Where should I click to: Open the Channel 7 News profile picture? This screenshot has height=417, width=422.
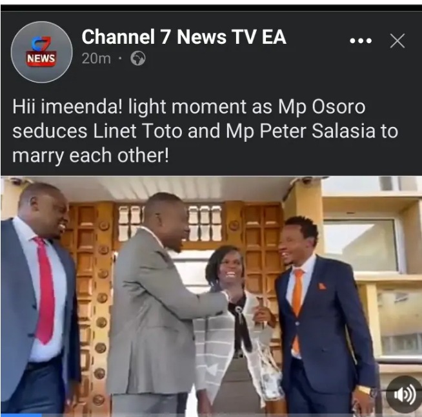coord(41,52)
